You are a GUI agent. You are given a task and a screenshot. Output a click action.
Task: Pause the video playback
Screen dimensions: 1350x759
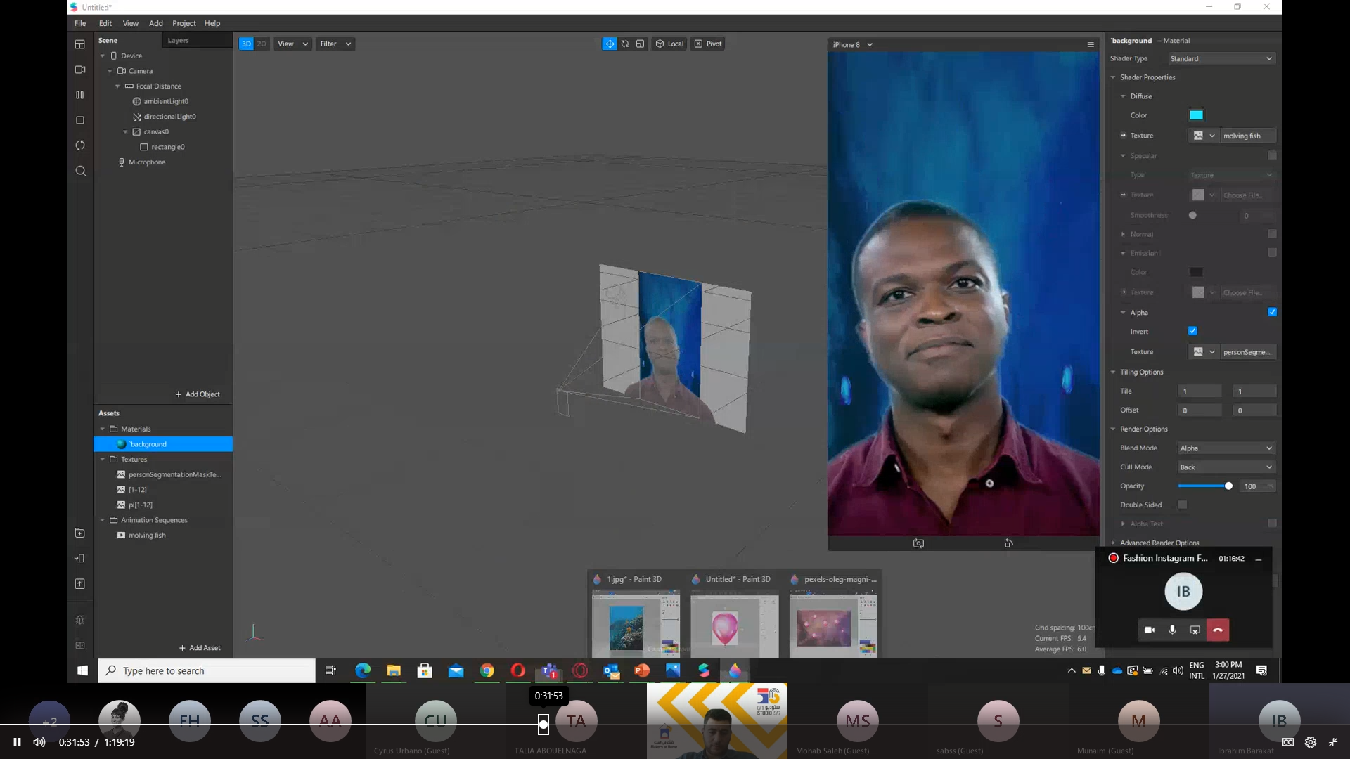pyautogui.click(x=17, y=742)
